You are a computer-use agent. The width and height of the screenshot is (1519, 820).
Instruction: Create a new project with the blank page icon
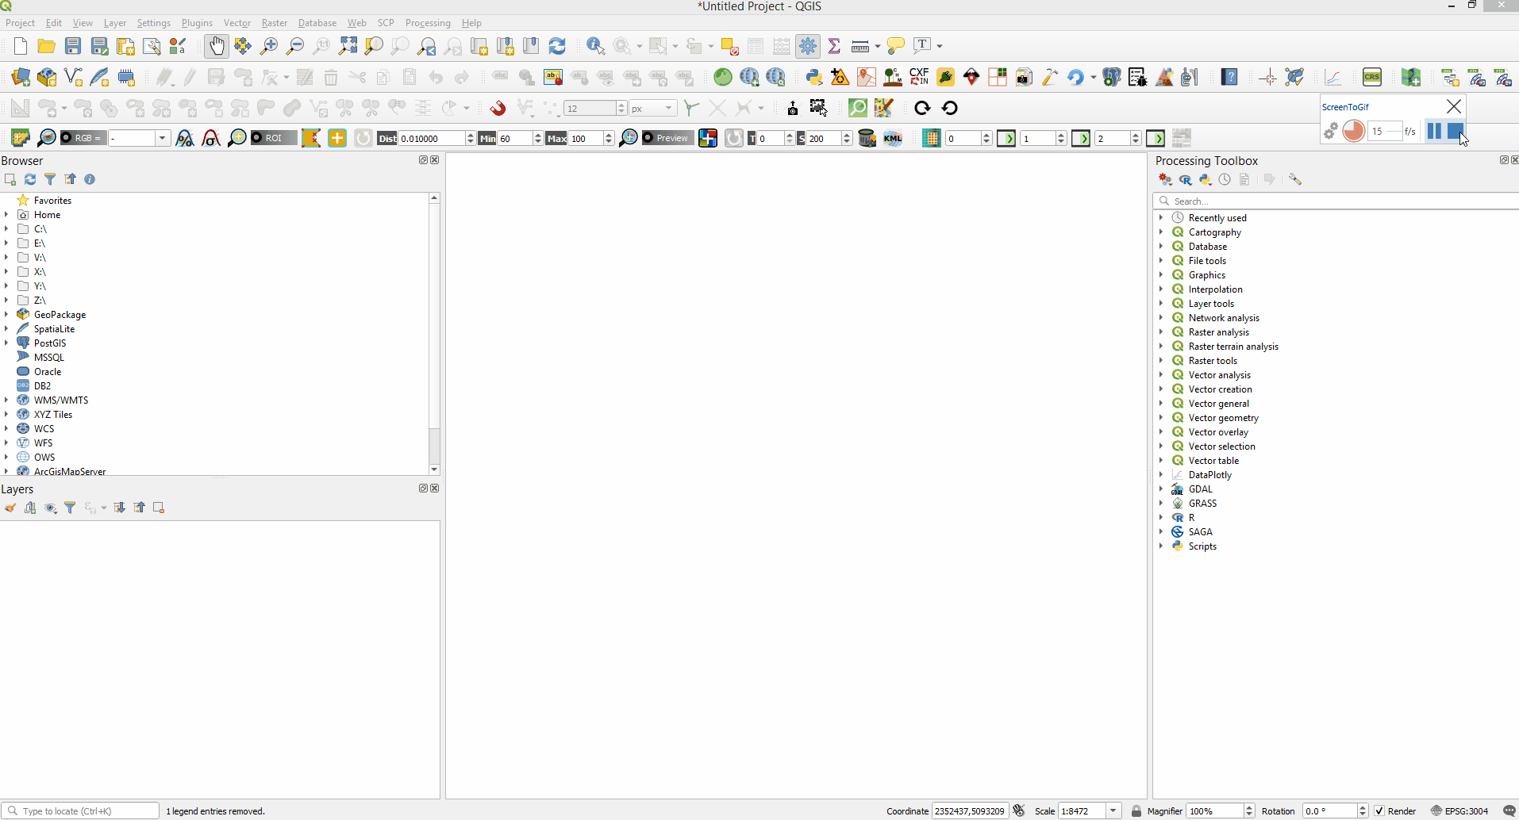[x=20, y=46]
